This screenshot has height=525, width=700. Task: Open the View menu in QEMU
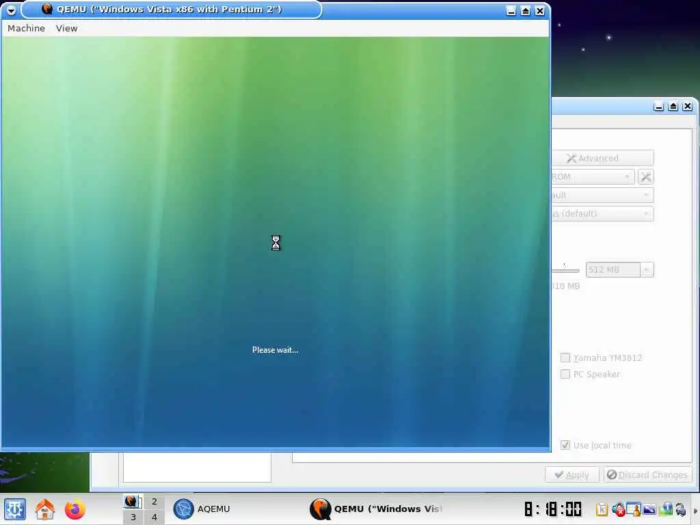[66, 28]
